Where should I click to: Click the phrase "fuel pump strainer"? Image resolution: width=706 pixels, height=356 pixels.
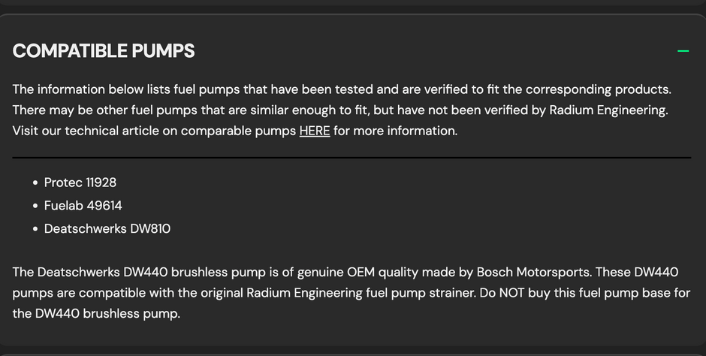click(420, 293)
